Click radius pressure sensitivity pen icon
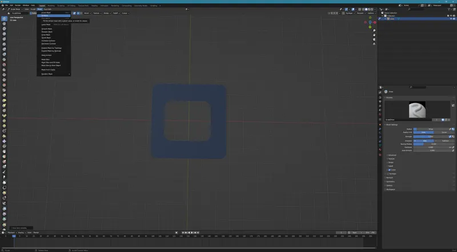 [x=450, y=129]
